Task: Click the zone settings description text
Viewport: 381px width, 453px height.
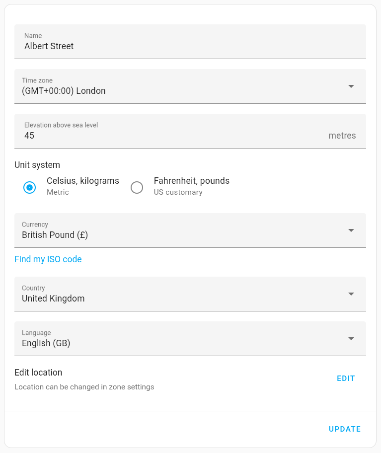Action: click(84, 387)
